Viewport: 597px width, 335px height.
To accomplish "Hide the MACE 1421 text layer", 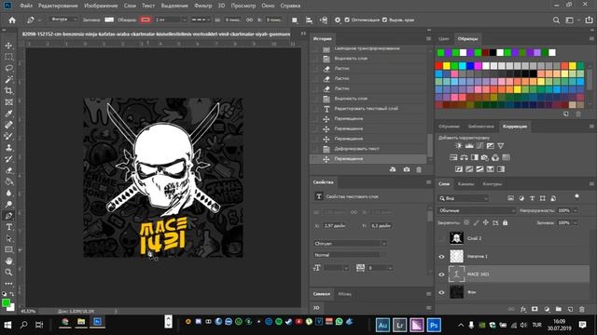I will click(441, 275).
